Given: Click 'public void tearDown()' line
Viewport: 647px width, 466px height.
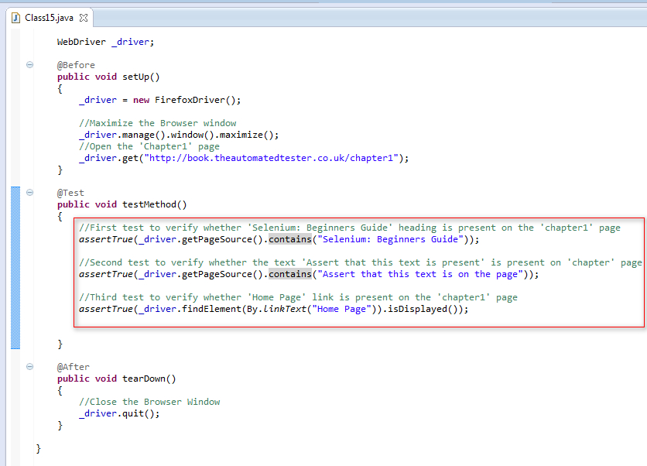Looking at the screenshot, I should tap(116, 379).
